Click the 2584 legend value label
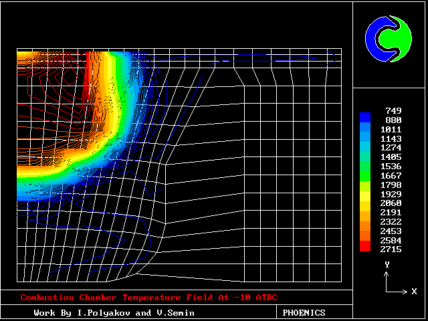 390,239
